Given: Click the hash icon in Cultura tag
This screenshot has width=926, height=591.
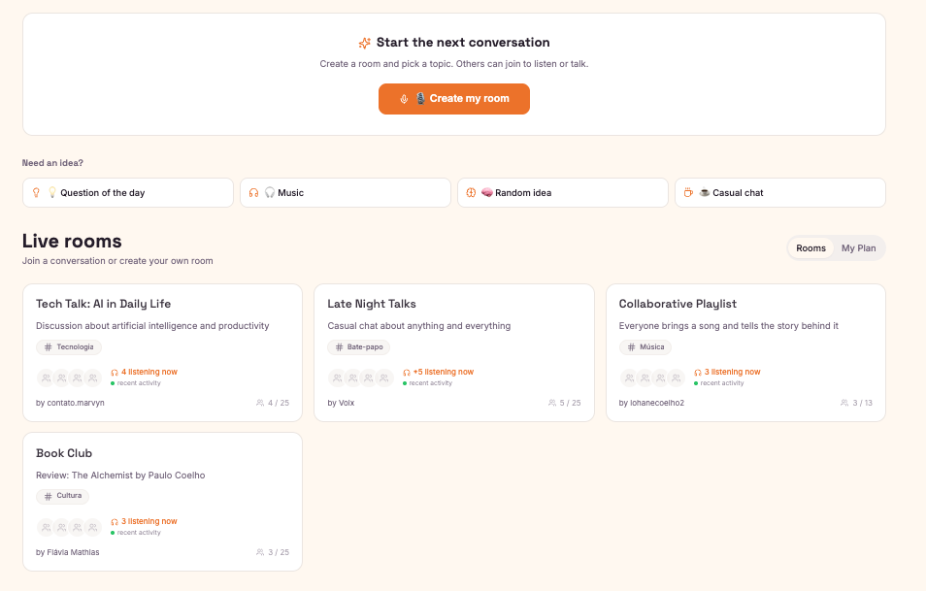Looking at the screenshot, I should [x=48, y=497].
